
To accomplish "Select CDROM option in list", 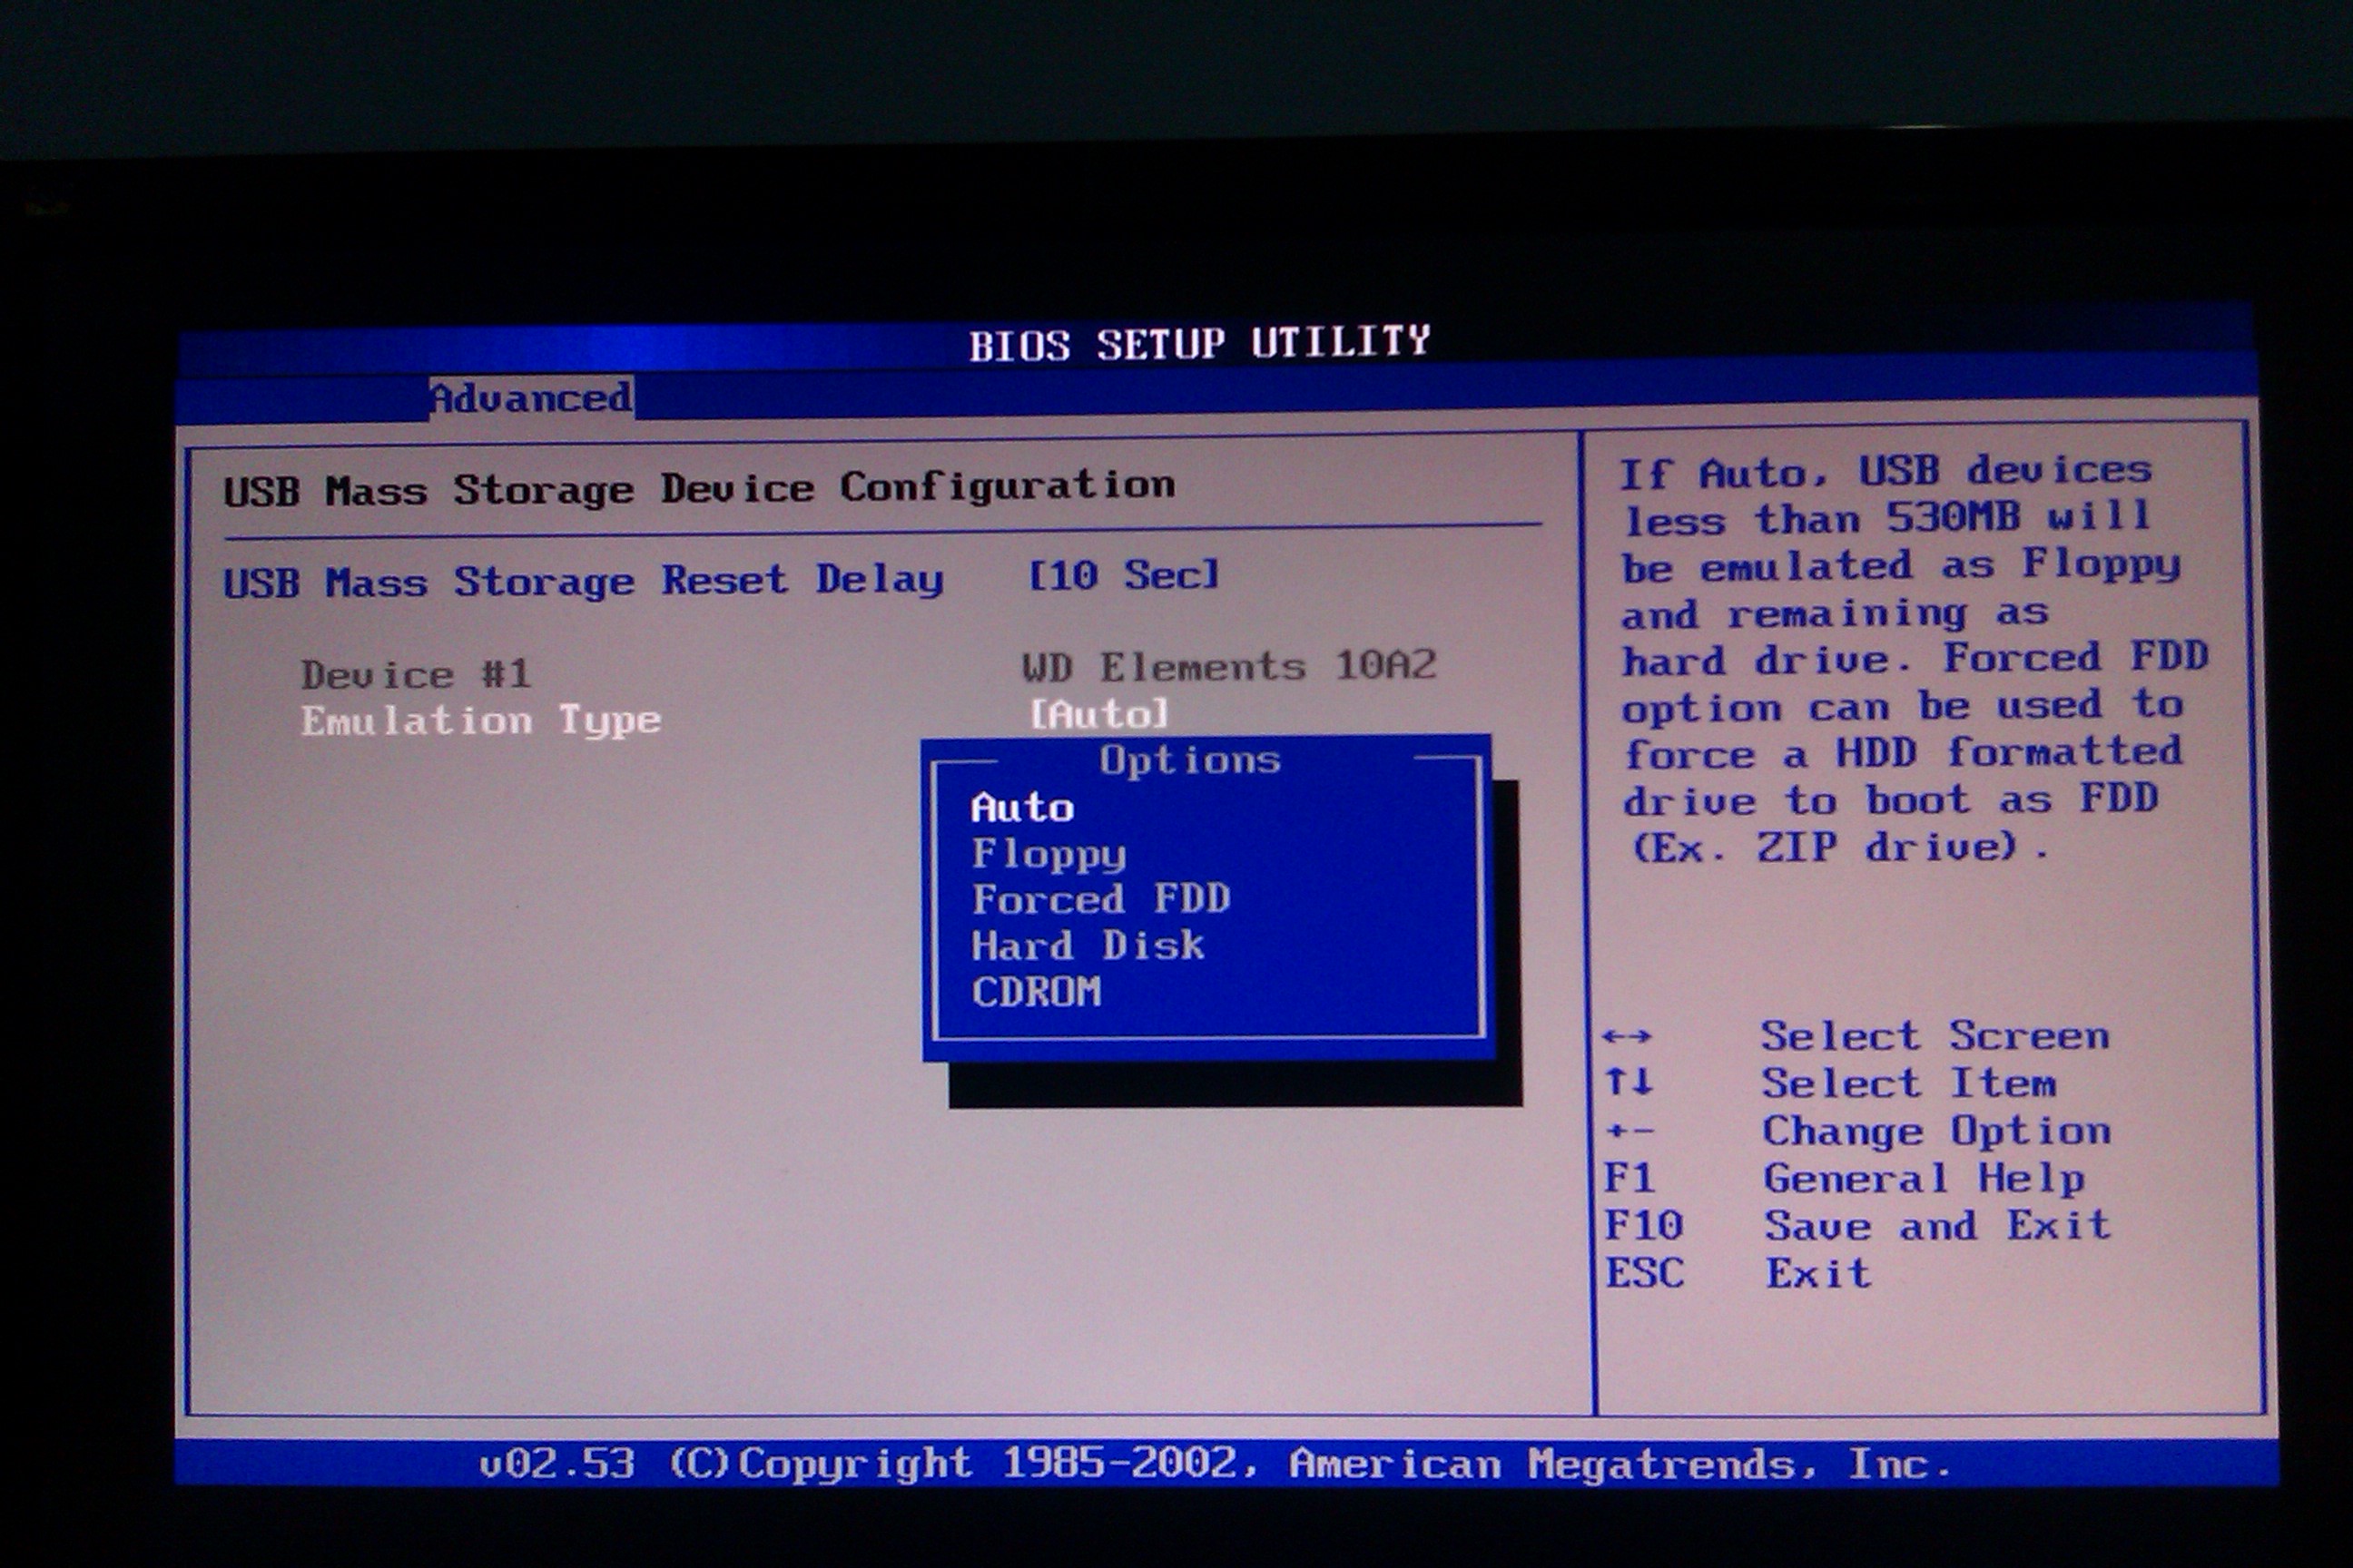I will coord(1036,992).
